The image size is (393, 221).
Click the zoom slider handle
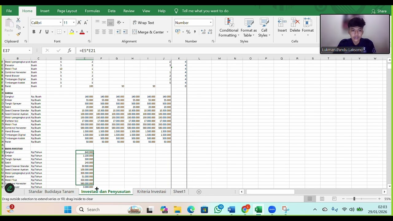(x=354, y=199)
